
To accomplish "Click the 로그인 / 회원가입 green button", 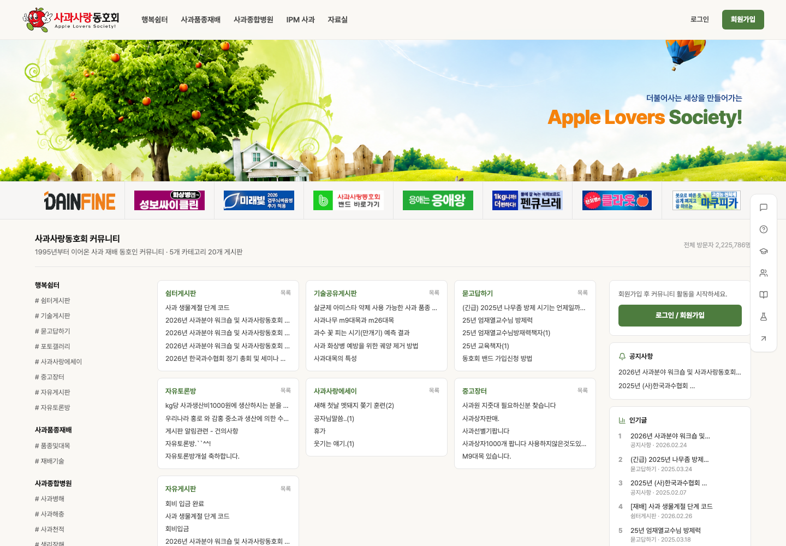I will (x=680, y=316).
